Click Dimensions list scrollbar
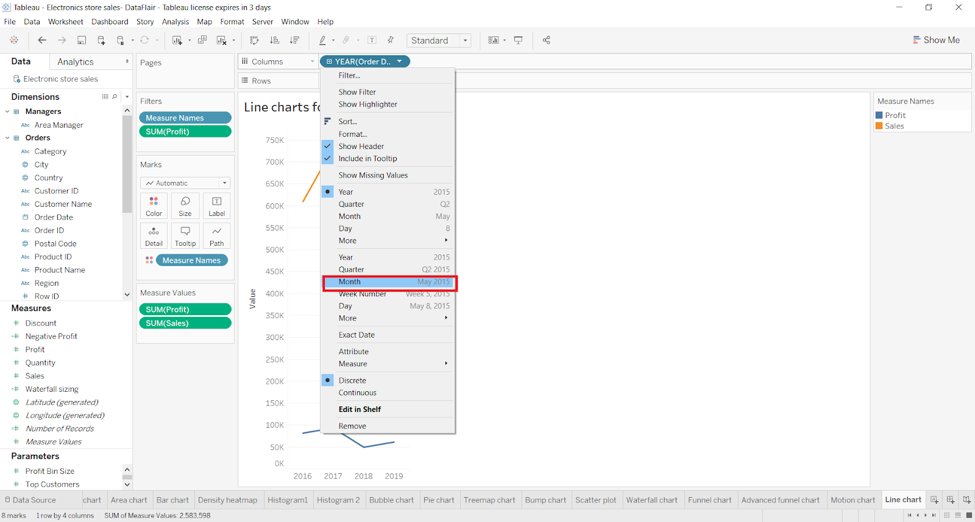Screen dimensions: 975x522 click(x=127, y=164)
